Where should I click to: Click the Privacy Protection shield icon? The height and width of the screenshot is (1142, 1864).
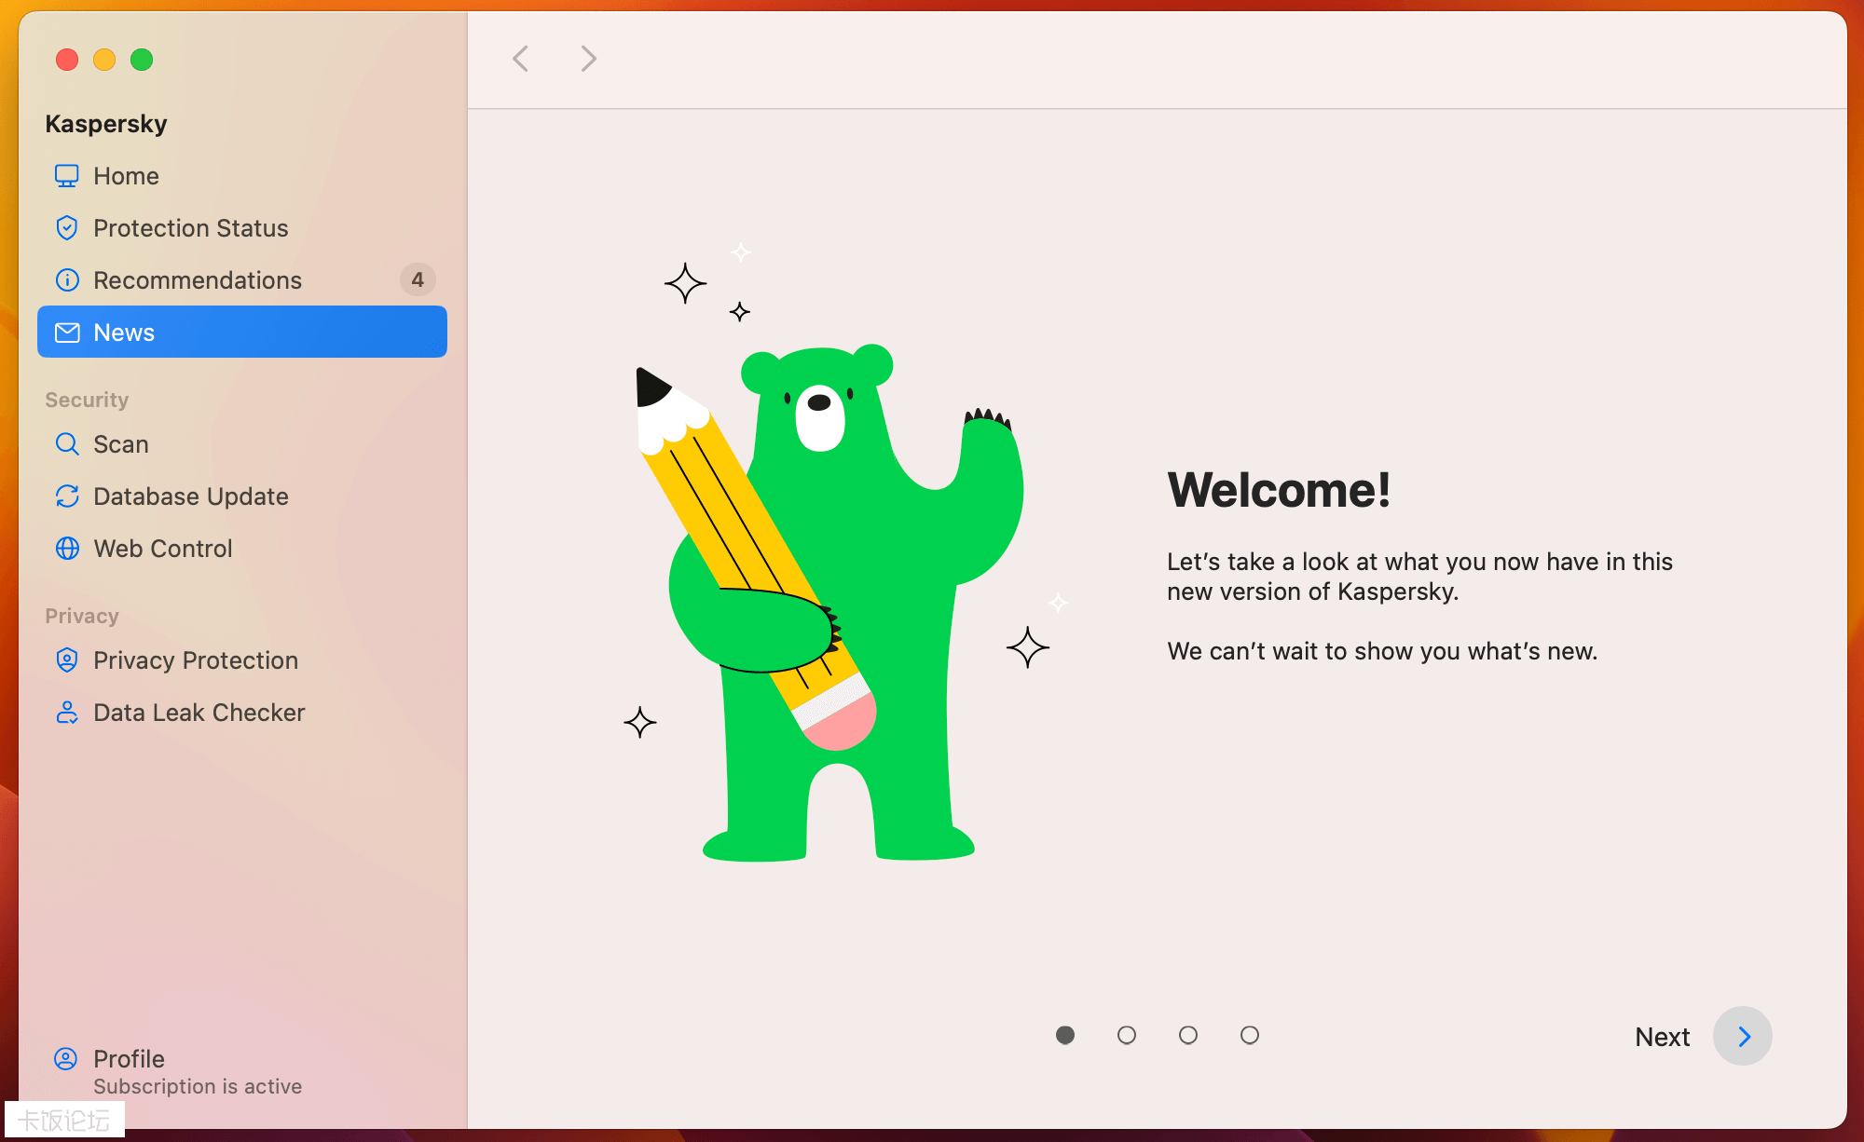click(67, 660)
